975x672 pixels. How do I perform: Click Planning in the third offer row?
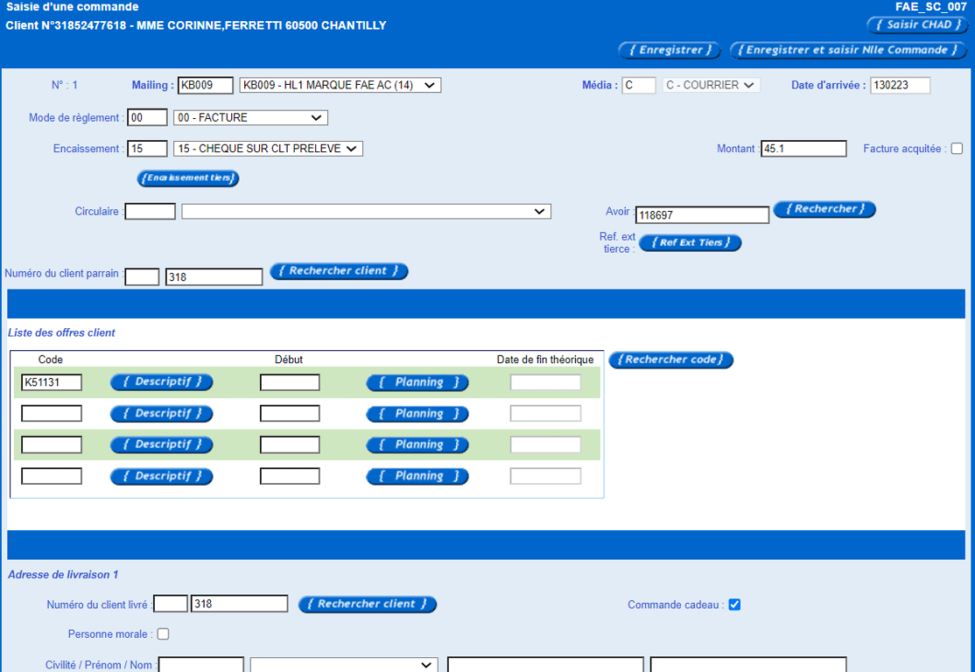click(417, 445)
